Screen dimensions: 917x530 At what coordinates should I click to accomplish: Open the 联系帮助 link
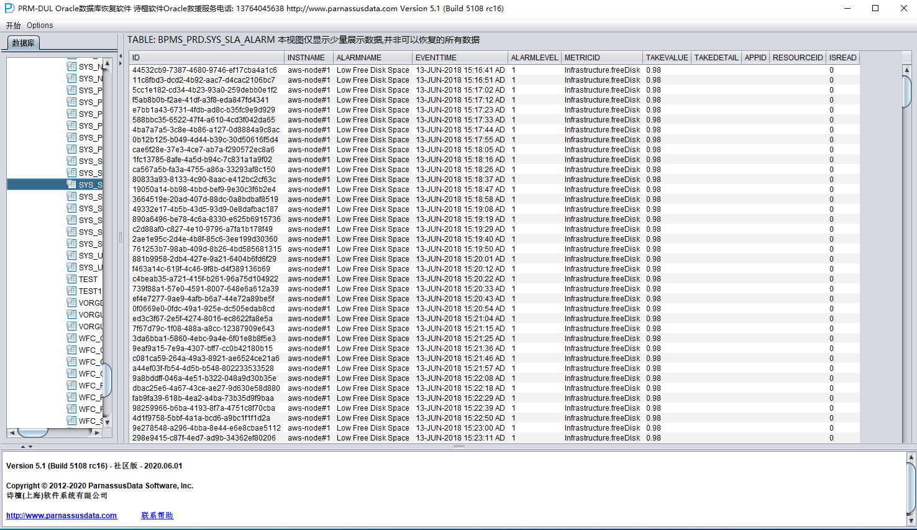click(157, 516)
